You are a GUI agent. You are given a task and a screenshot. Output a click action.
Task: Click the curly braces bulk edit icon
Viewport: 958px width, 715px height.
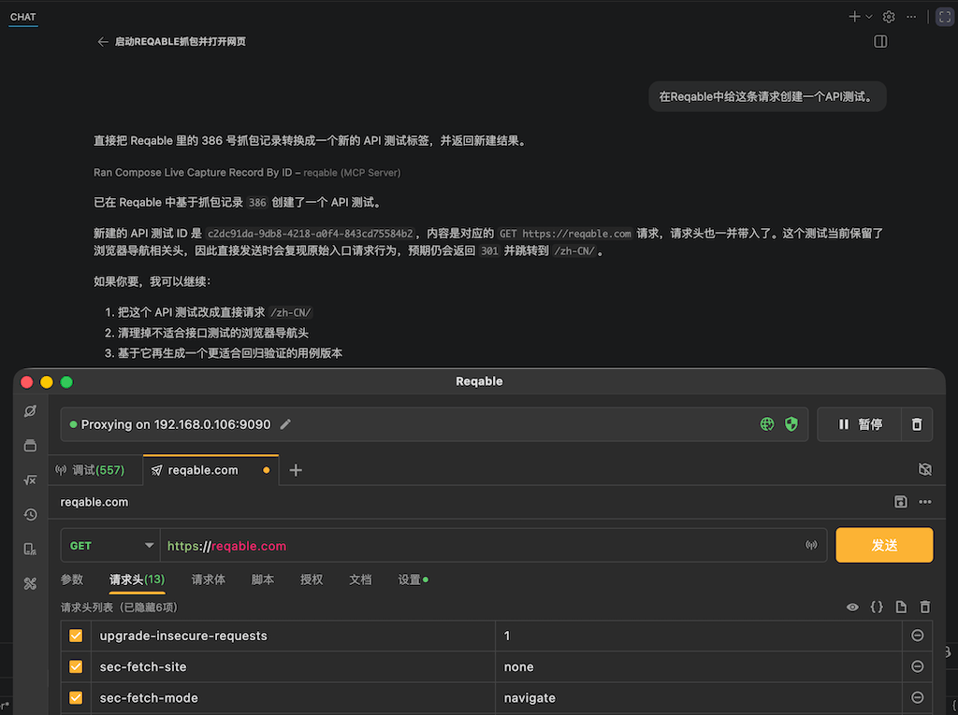pos(877,607)
